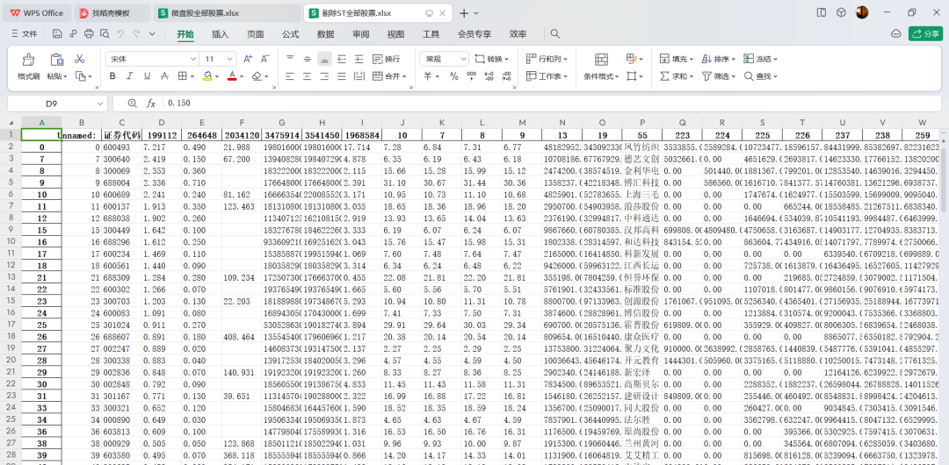
Task: Toggle Wrap Text (换行)
Action: tap(385, 59)
